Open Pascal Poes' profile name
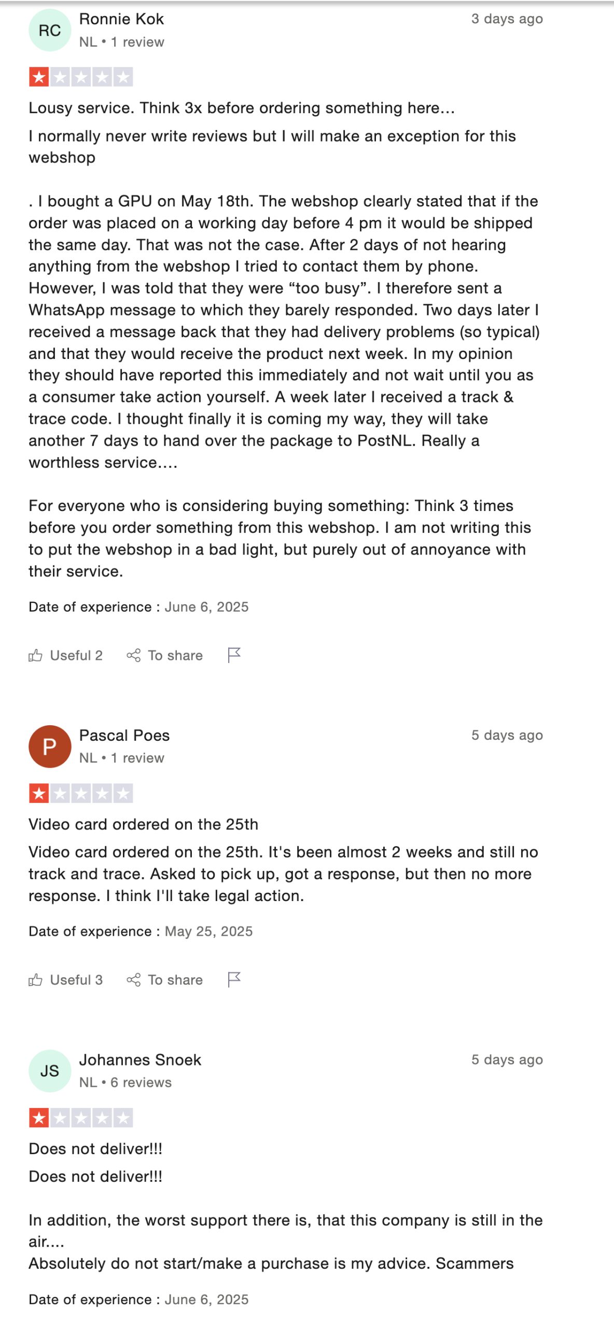The height and width of the screenshot is (1328, 614). click(124, 735)
